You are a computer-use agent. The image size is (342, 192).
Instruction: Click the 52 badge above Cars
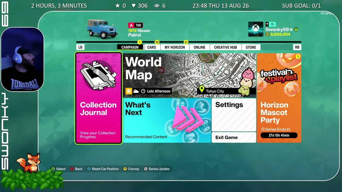(157, 42)
